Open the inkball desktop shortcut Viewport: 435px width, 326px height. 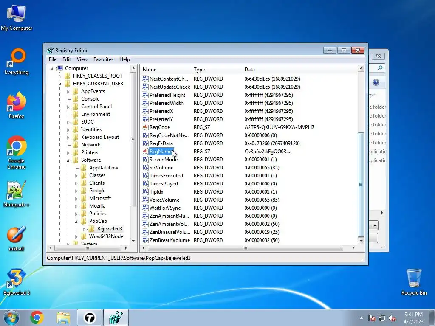(x=17, y=239)
